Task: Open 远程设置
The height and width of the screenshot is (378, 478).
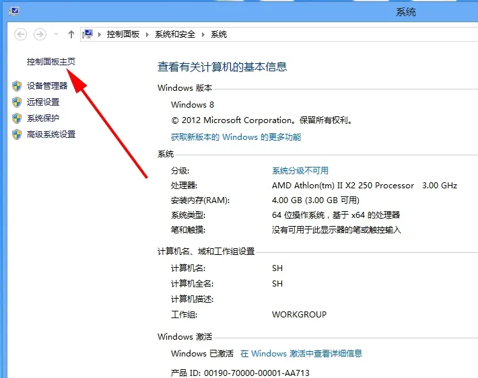Action: point(43,102)
